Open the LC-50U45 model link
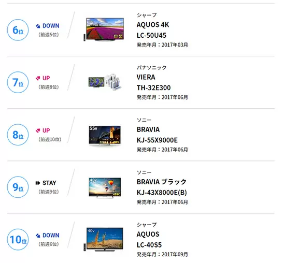Screen dimensions: 285x263 pos(151,35)
